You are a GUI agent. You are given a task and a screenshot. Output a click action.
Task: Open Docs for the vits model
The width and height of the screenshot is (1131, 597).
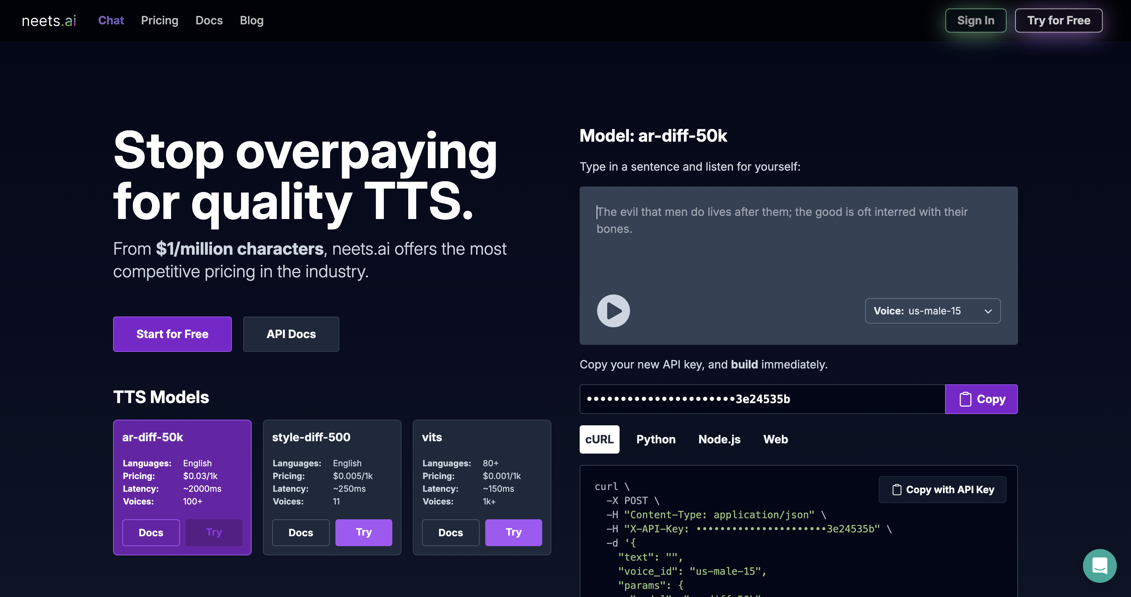(451, 532)
